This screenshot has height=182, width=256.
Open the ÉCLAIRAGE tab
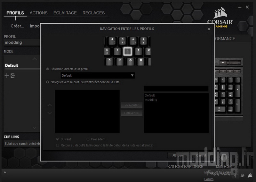click(65, 13)
